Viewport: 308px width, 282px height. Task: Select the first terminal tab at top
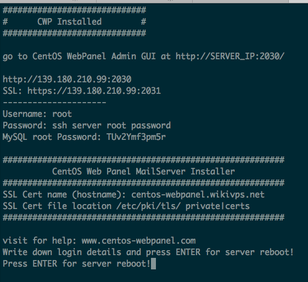(x=48, y=1)
